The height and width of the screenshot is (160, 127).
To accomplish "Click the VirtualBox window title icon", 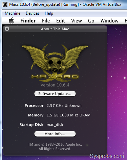I will point(5,4).
